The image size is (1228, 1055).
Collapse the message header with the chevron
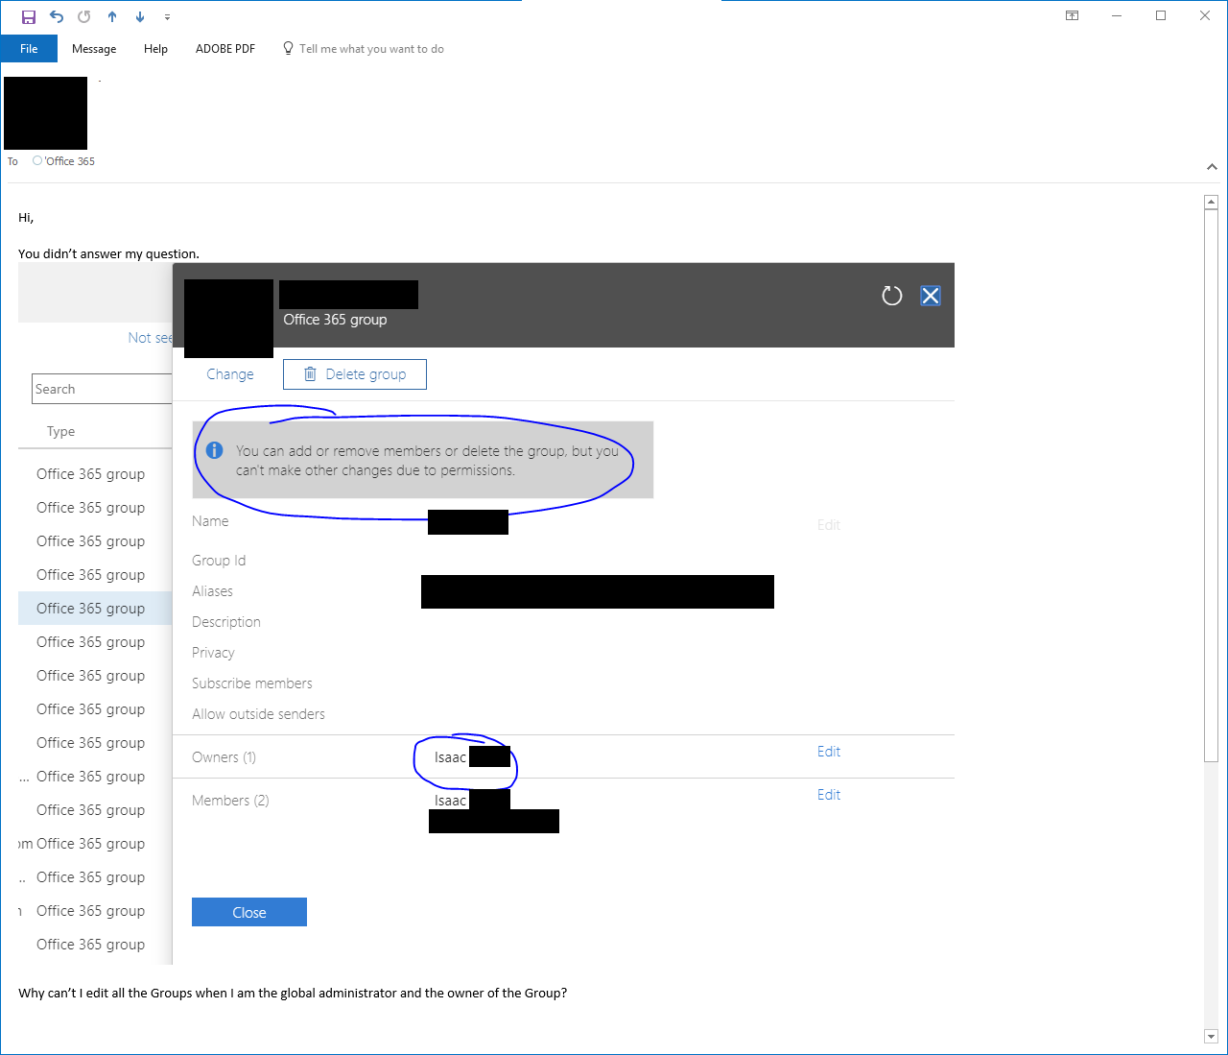(1212, 167)
